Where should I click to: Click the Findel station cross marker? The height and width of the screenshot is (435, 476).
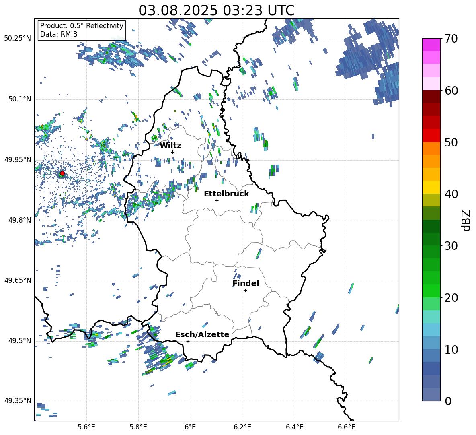click(x=245, y=291)
